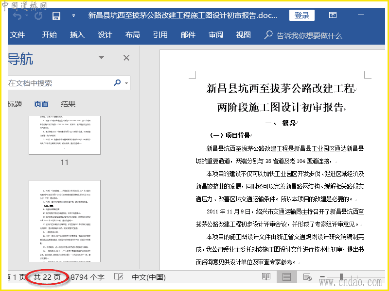Click the Redo icon in quick access

tap(38, 16)
